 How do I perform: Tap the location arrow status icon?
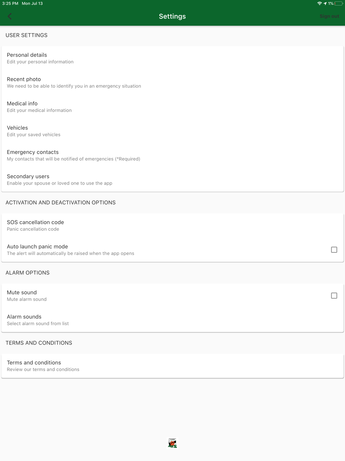325,3
